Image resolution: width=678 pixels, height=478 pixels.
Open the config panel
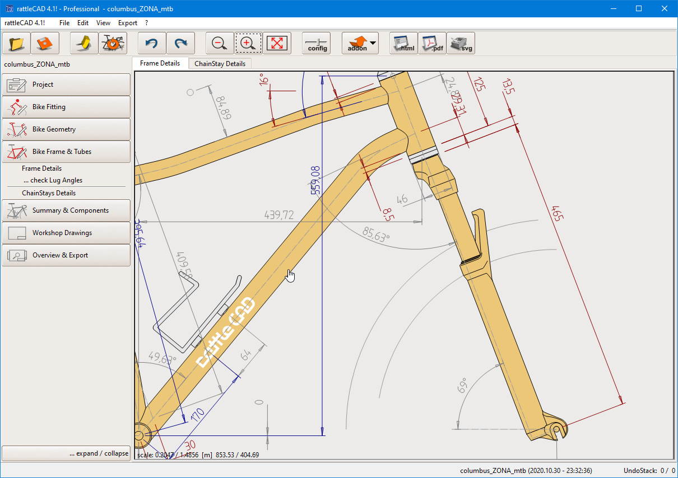point(317,43)
